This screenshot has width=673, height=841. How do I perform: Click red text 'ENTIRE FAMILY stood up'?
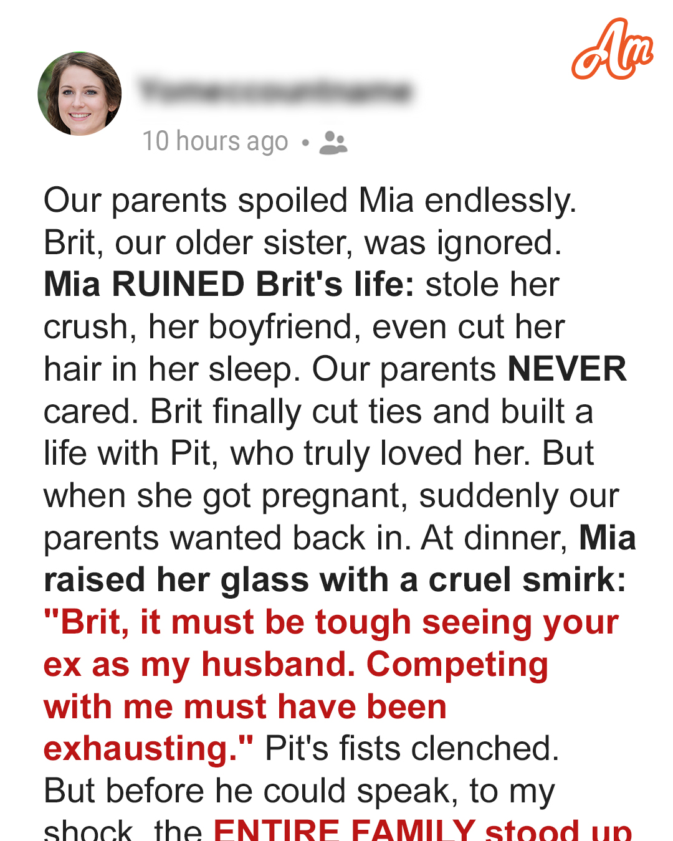coord(422,829)
